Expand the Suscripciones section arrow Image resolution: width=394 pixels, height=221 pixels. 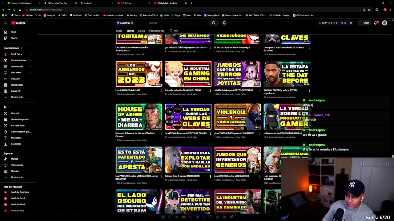22,48
